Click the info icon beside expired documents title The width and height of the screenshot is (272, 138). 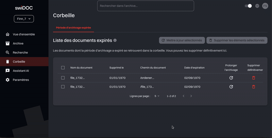(115, 40)
